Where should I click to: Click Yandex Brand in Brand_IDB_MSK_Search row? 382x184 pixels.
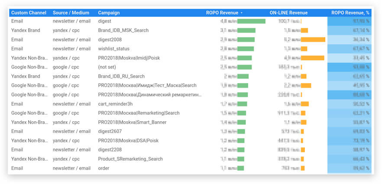[x=26, y=30]
